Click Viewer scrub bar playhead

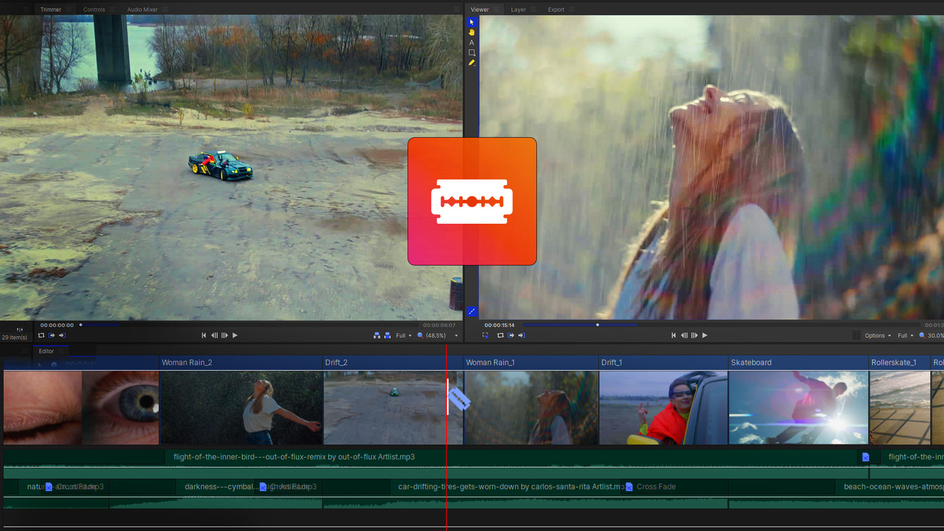tap(597, 324)
